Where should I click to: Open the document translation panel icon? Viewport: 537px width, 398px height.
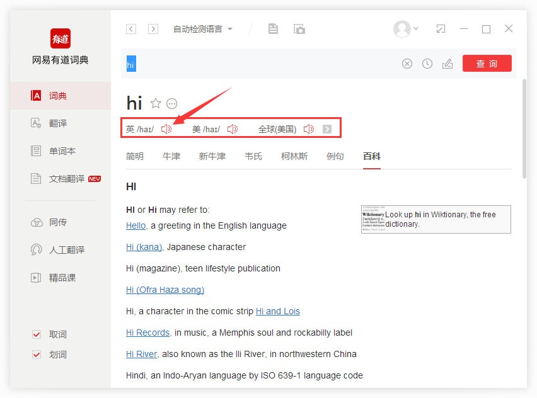[272, 28]
